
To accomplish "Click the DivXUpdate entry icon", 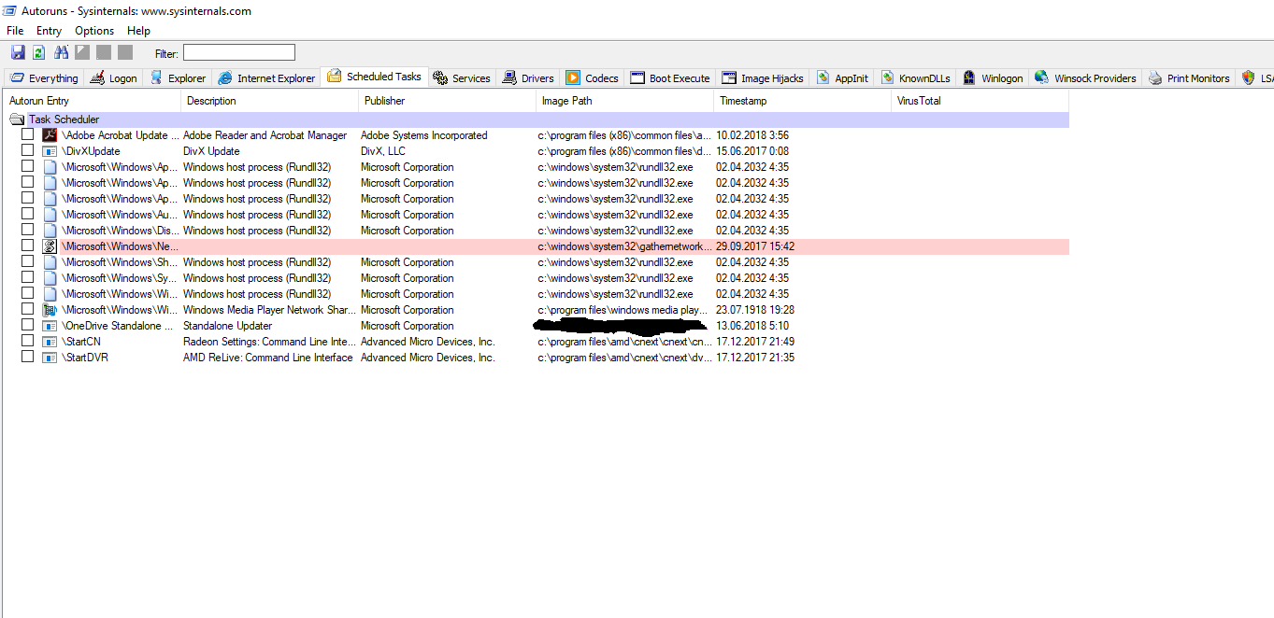I will (x=50, y=151).
